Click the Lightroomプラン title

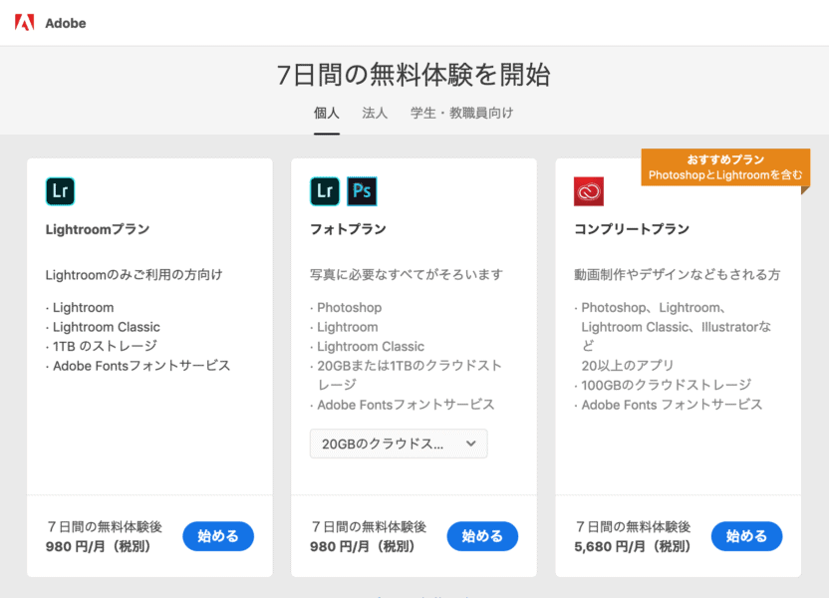tap(98, 229)
